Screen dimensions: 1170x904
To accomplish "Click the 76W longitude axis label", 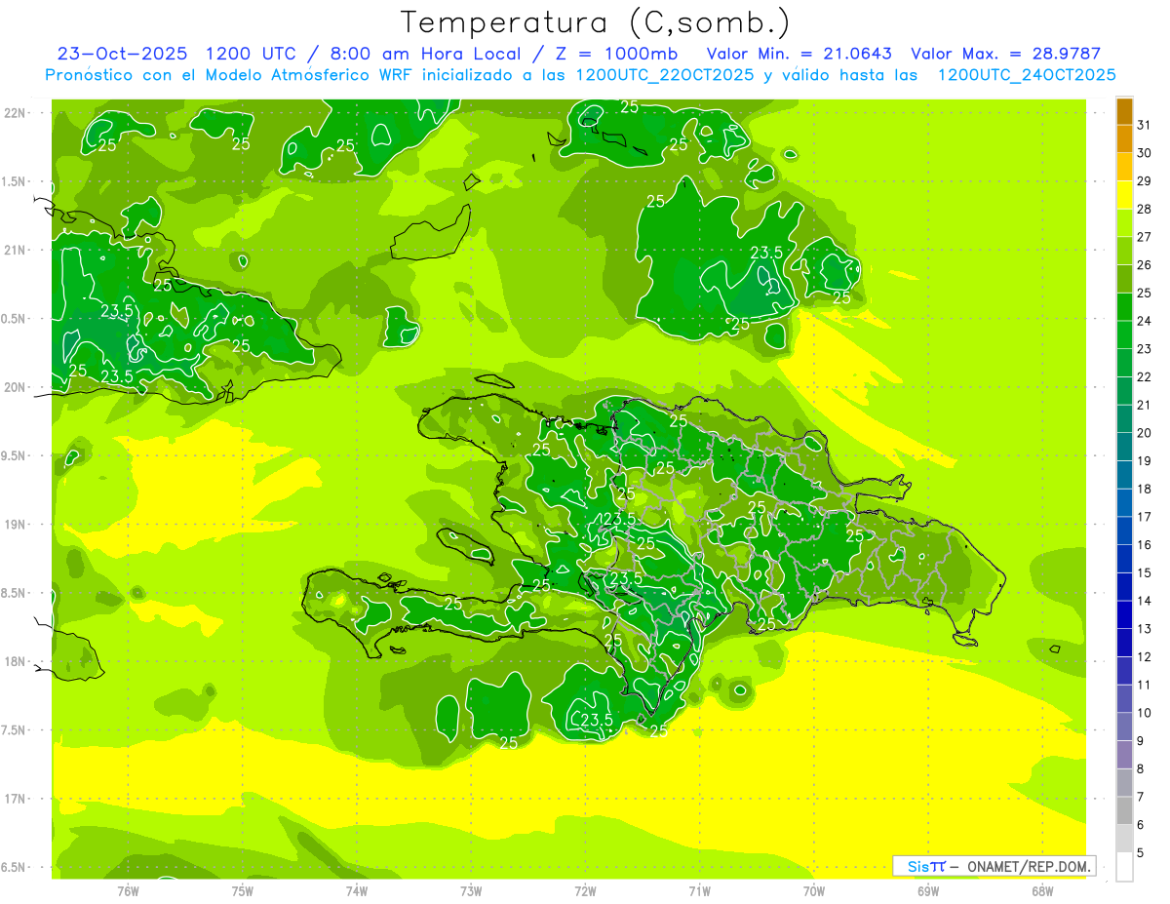I will pyautogui.click(x=128, y=890).
